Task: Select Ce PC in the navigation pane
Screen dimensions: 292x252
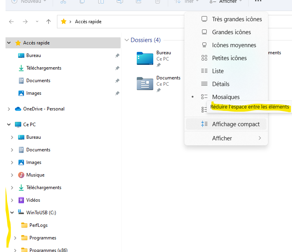Action: 29,124
